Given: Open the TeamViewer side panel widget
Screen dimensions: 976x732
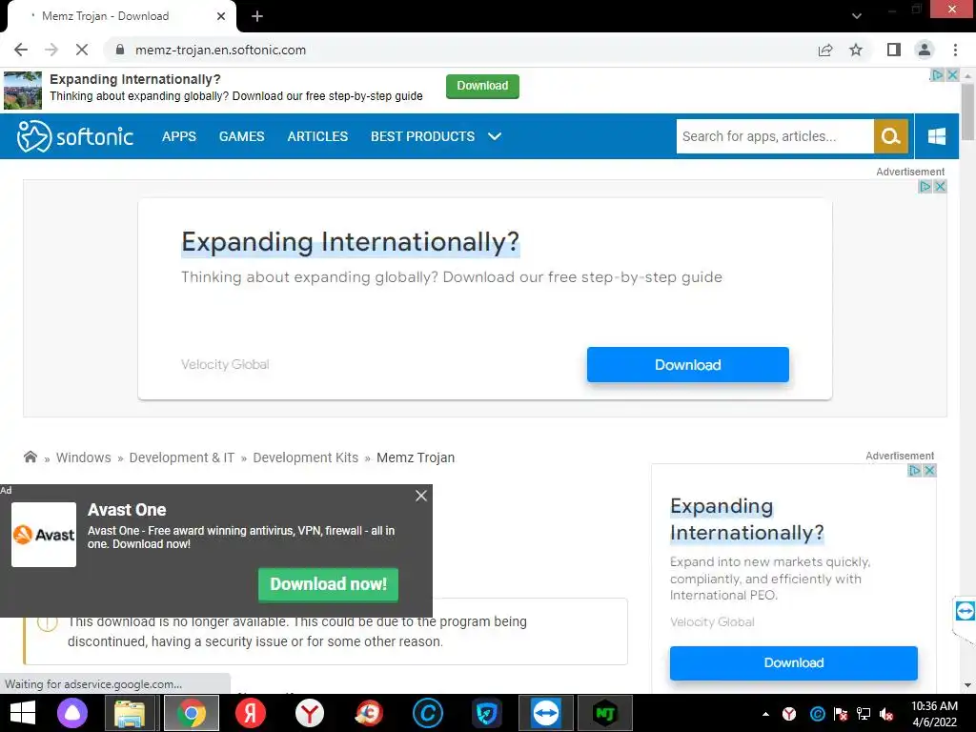Looking at the screenshot, I should coord(965,611).
